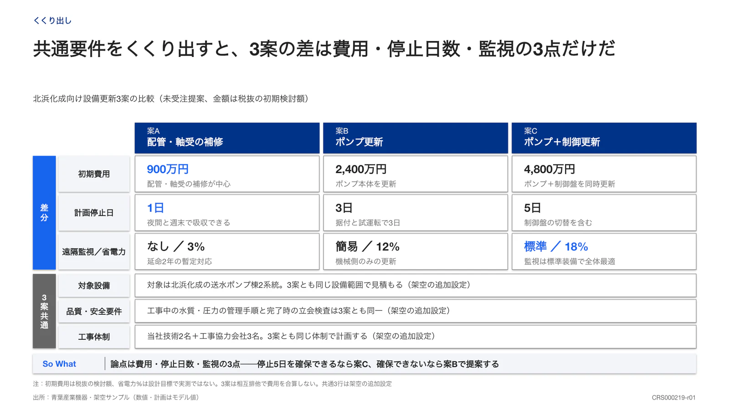Click the 差分 blue group label
The image size is (729, 410).
pyautogui.click(x=44, y=213)
